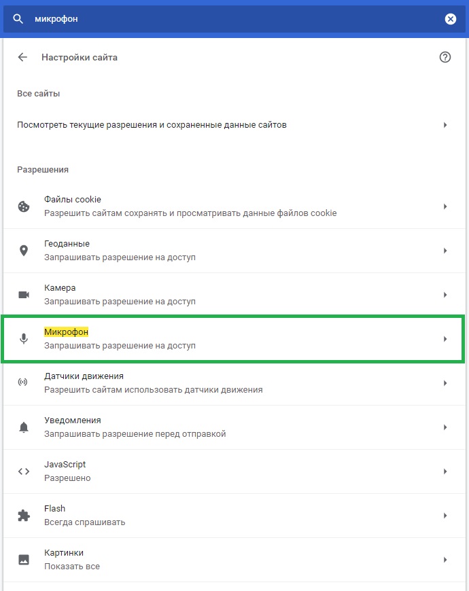
Task: Open JavaScript permission settings
Action: pos(234,471)
